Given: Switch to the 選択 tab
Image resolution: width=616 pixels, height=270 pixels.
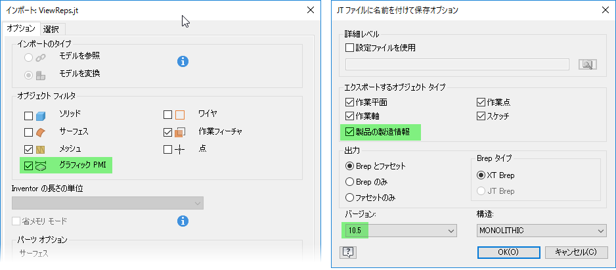Looking at the screenshot, I should point(51,29).
